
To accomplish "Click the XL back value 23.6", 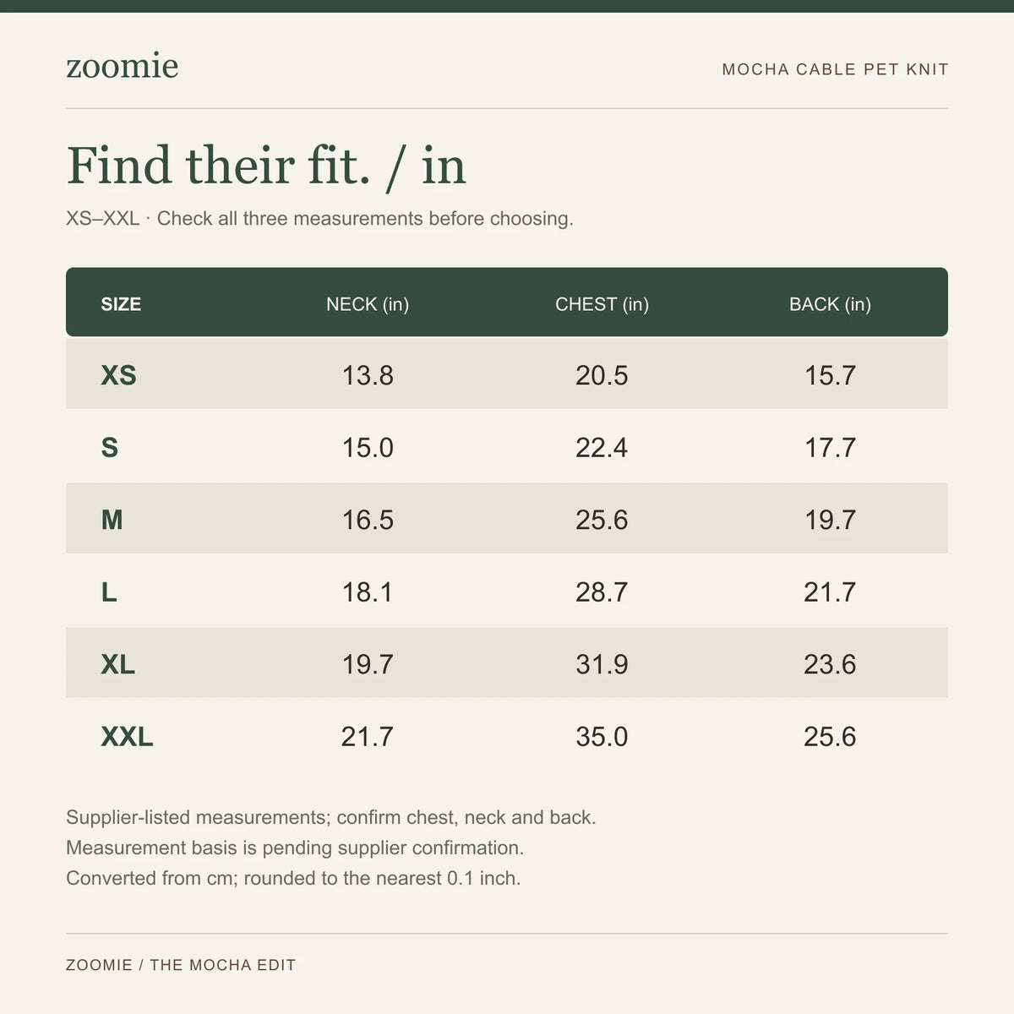I will point(830,665).
